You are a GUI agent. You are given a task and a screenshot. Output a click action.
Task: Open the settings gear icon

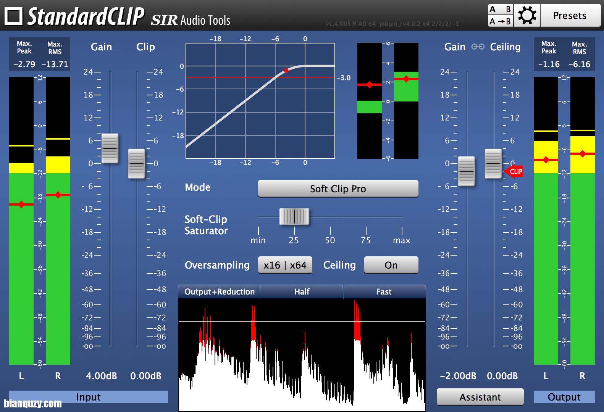[527, 16]
